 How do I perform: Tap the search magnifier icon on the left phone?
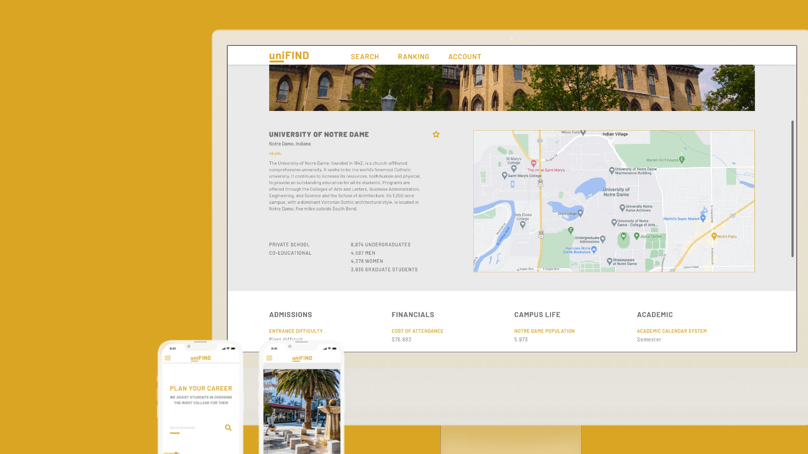click(228, 428)
